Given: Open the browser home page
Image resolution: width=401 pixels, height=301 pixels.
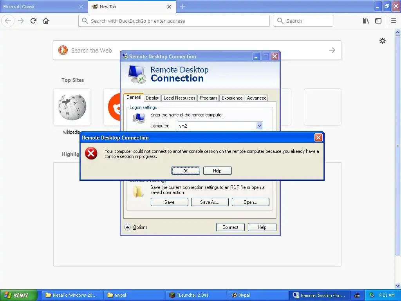Looking at the screenshot, I should point(46,21).
